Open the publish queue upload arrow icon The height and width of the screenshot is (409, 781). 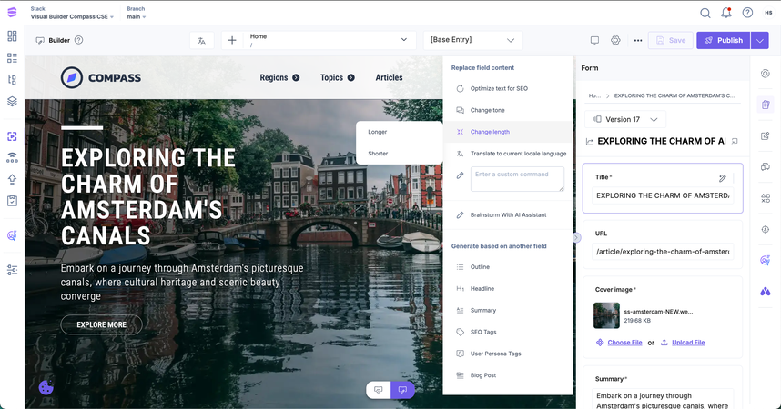[12, 179]
